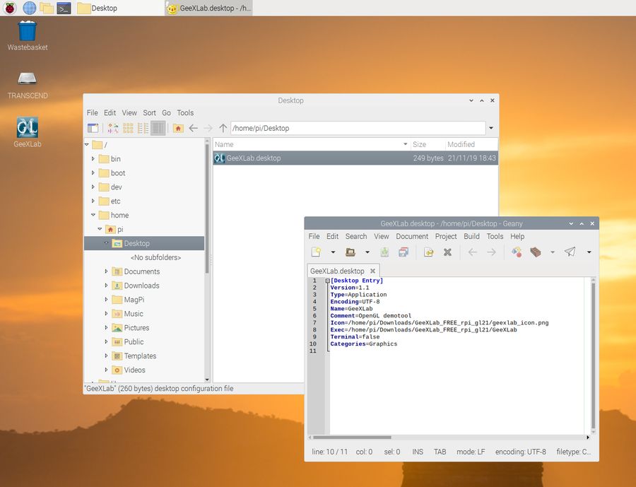Close the current file via Geany's toolbar X
636x487 pixels.
point(447,252)
